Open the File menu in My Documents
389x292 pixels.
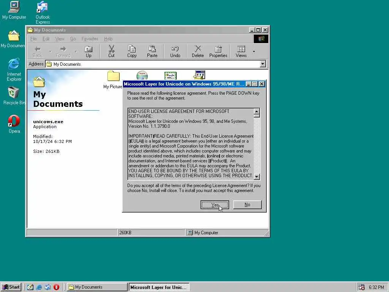(33, 39)
